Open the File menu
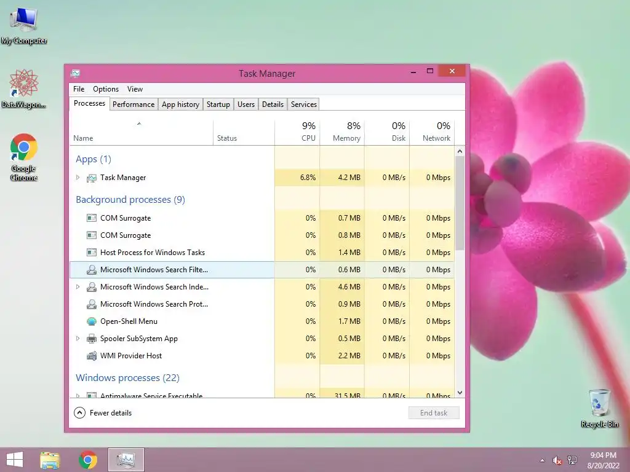Screen dimensions: 630x472 [x=79, y=89]
